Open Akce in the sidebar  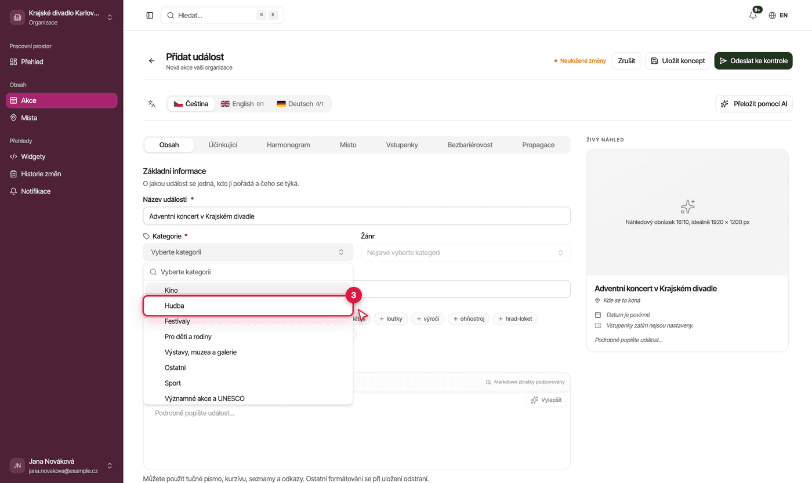click(x=61, y=100)
